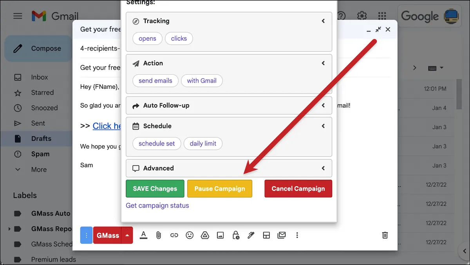
Task: Toggle confidential mode lock icon
Action: [x=236, y=235]
